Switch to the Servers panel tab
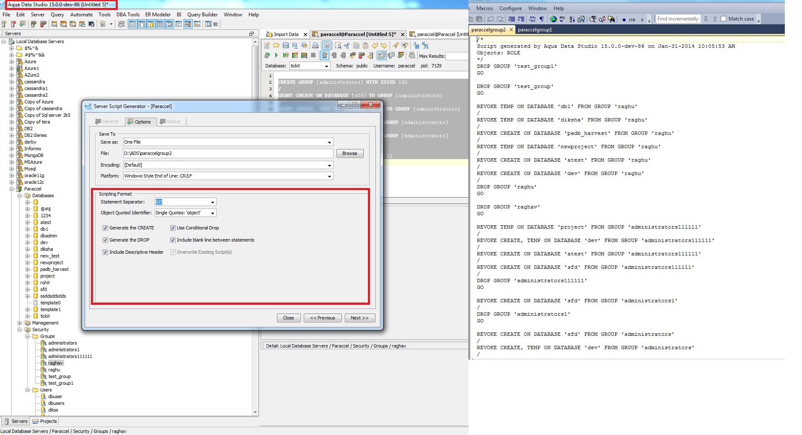 tap(16, 422)
